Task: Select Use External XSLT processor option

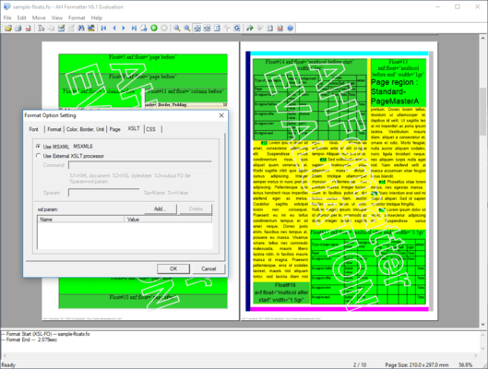Action: coord(38,156)
